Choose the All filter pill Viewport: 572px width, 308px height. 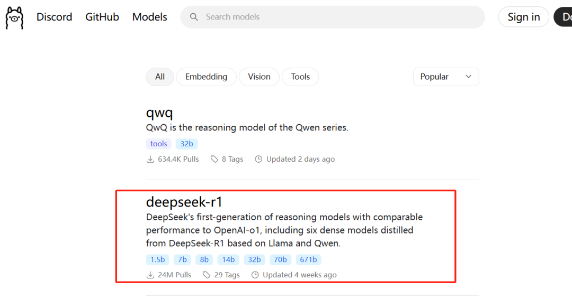160,77
